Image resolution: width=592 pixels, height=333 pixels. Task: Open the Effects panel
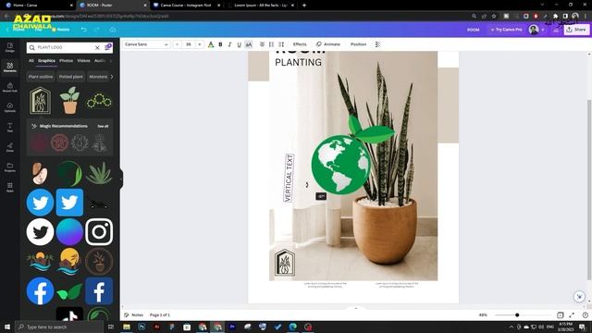300,44
